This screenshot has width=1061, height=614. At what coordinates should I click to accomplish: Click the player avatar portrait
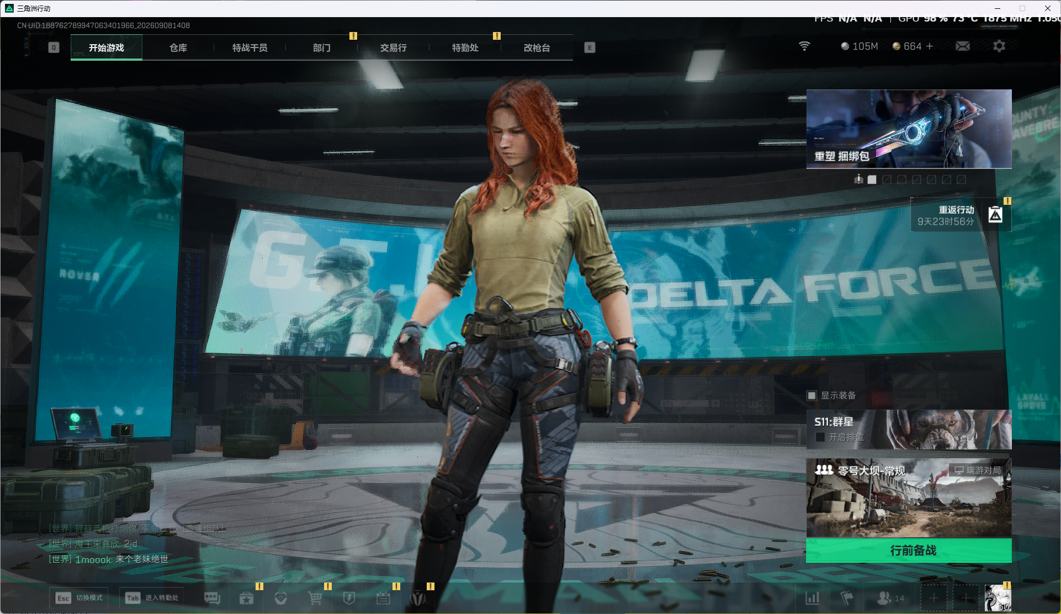(x=998, y=598)
